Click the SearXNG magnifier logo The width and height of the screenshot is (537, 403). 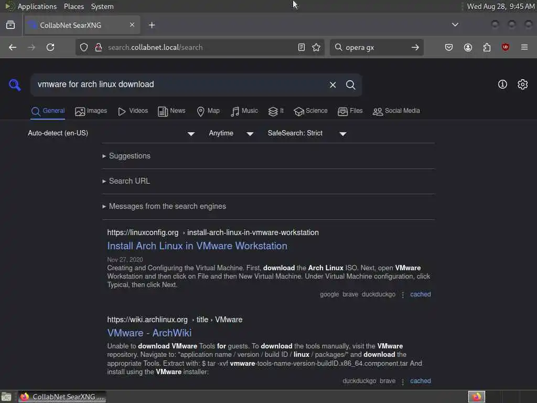pos(15,84)
